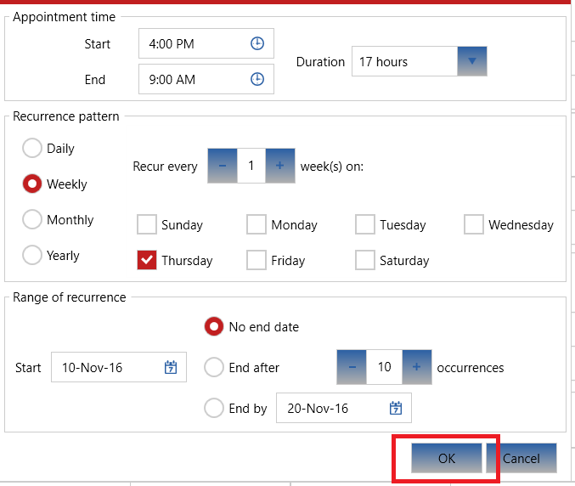575x486 pixels.
Task: Choose the End by radio option
Action: click(214, 409)
